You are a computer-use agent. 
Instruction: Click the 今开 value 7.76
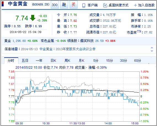coord(73,15)
